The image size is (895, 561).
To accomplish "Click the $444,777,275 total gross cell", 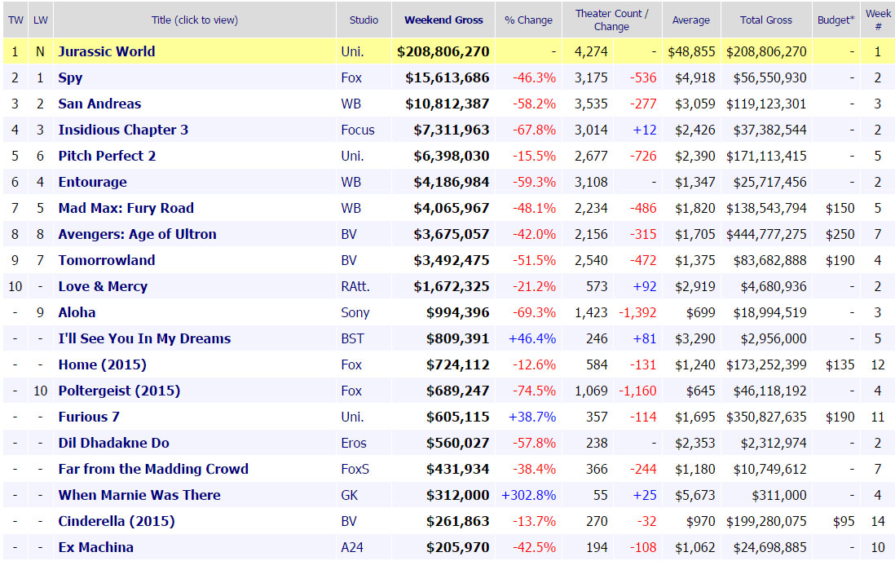I will [x=766, y=234].
